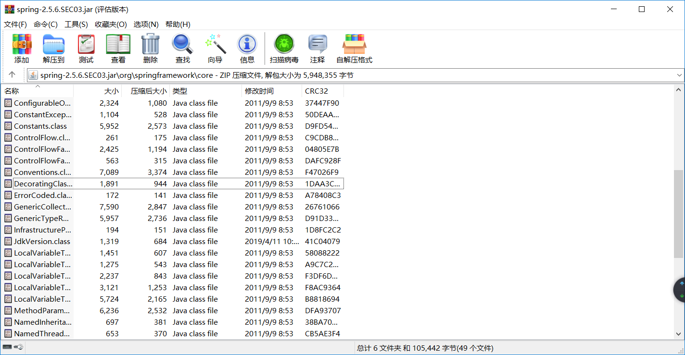Sort by Modified (修改时间) column header
The image size is (685, 355).
272,91
